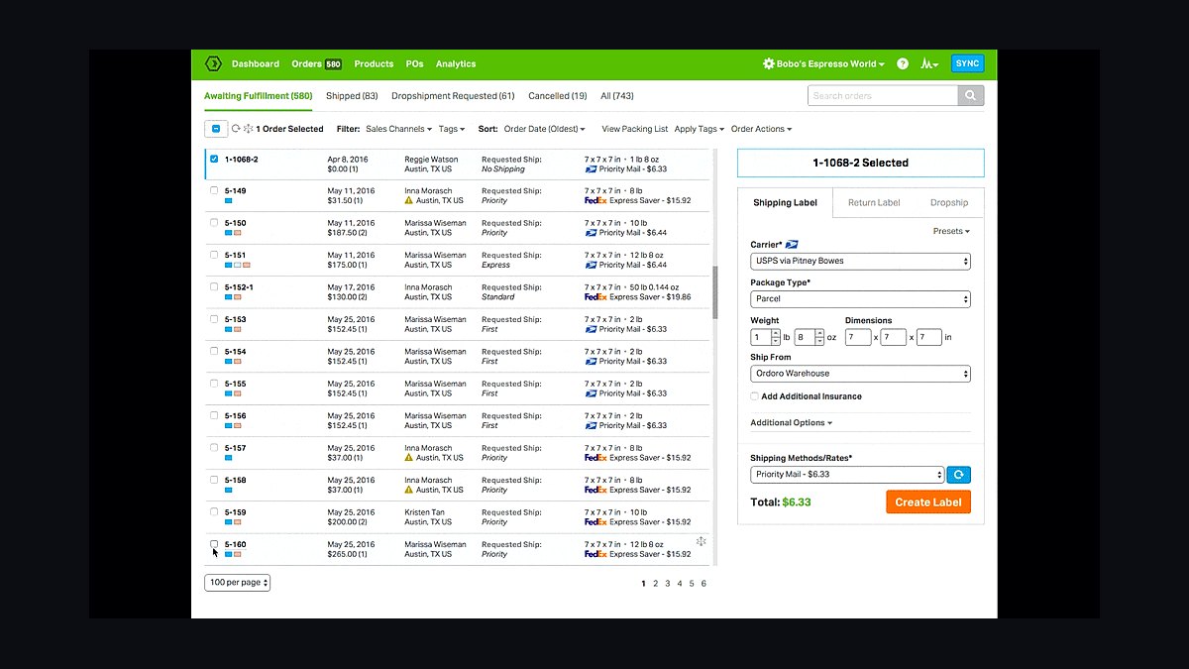Click warning triangle on order 5-157
Screen dimensions: 1189x669
coord(409,458)
